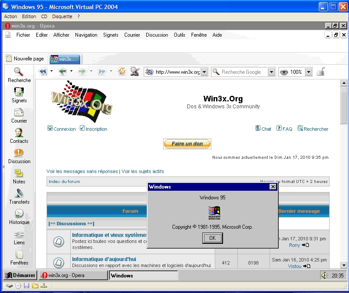Image resolution: width=349 pixels, height=293 pixels.
Task: Click the new document icon left of Fichier
Action: tap(8, 35)
